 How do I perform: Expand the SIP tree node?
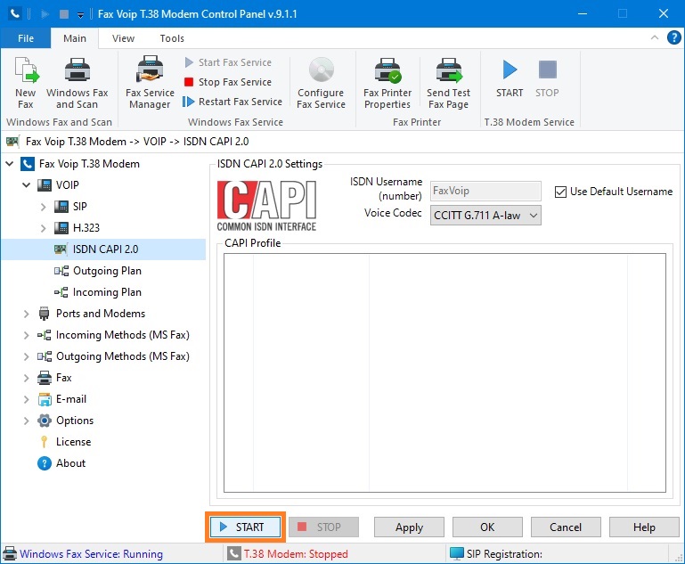pos(44,207)
